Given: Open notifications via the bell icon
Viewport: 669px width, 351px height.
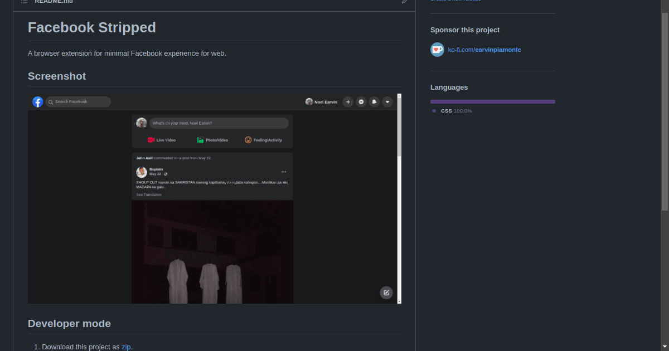Looking at the screenshot, I should (374, 102).
